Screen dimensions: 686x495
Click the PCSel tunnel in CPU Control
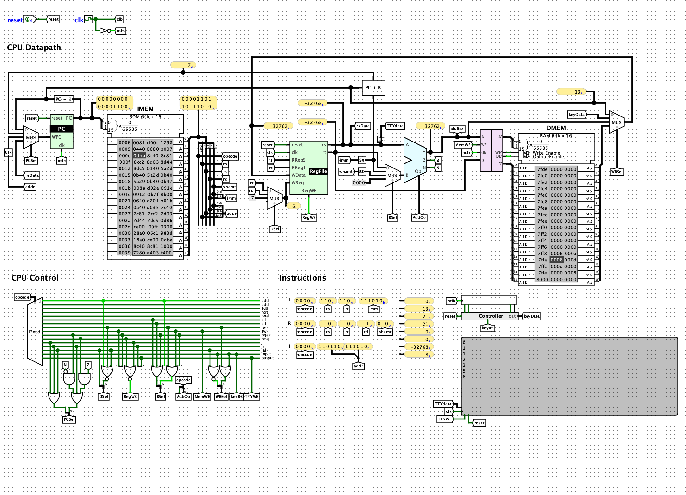tap(69, 419)
